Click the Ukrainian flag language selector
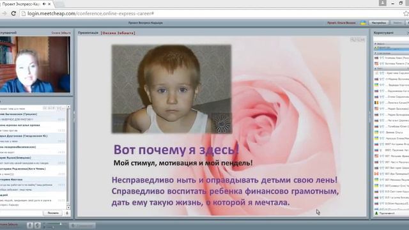This screenshot has width=409, height=230. [x=363, y=23]
